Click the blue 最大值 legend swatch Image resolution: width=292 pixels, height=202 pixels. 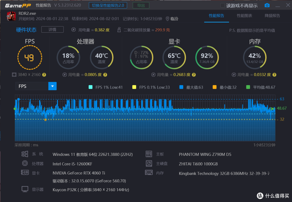(181, 87)
